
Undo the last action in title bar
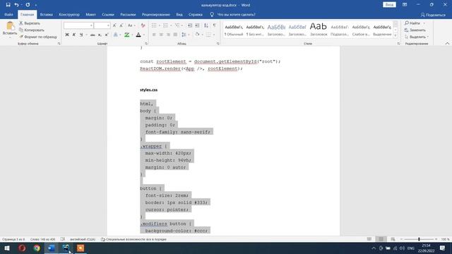[16, 5]
